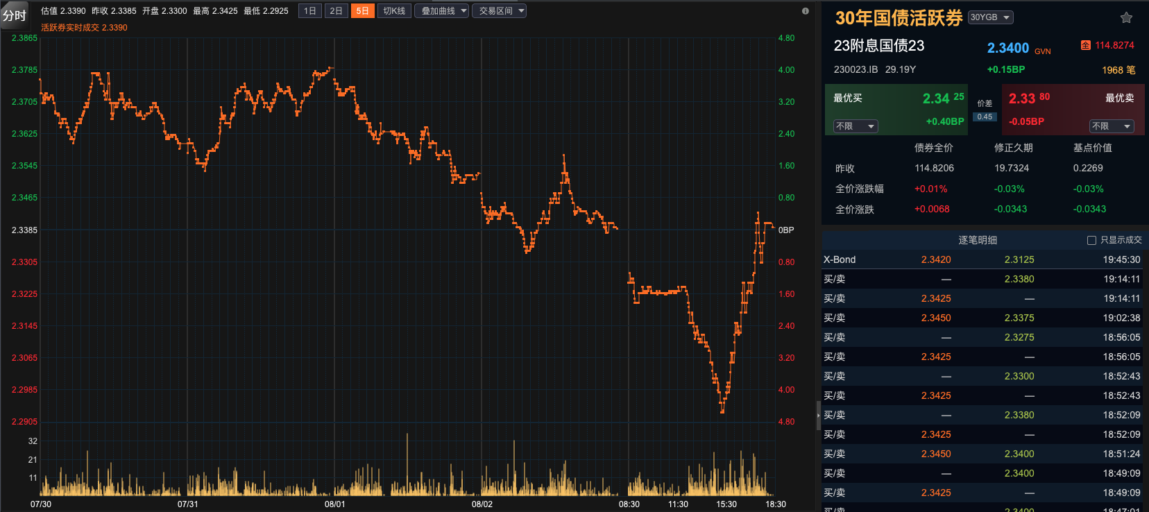This screenshot has height=512, width=1149.
Task: Select the 5日 time range tab
Action: tap(362, 11)
